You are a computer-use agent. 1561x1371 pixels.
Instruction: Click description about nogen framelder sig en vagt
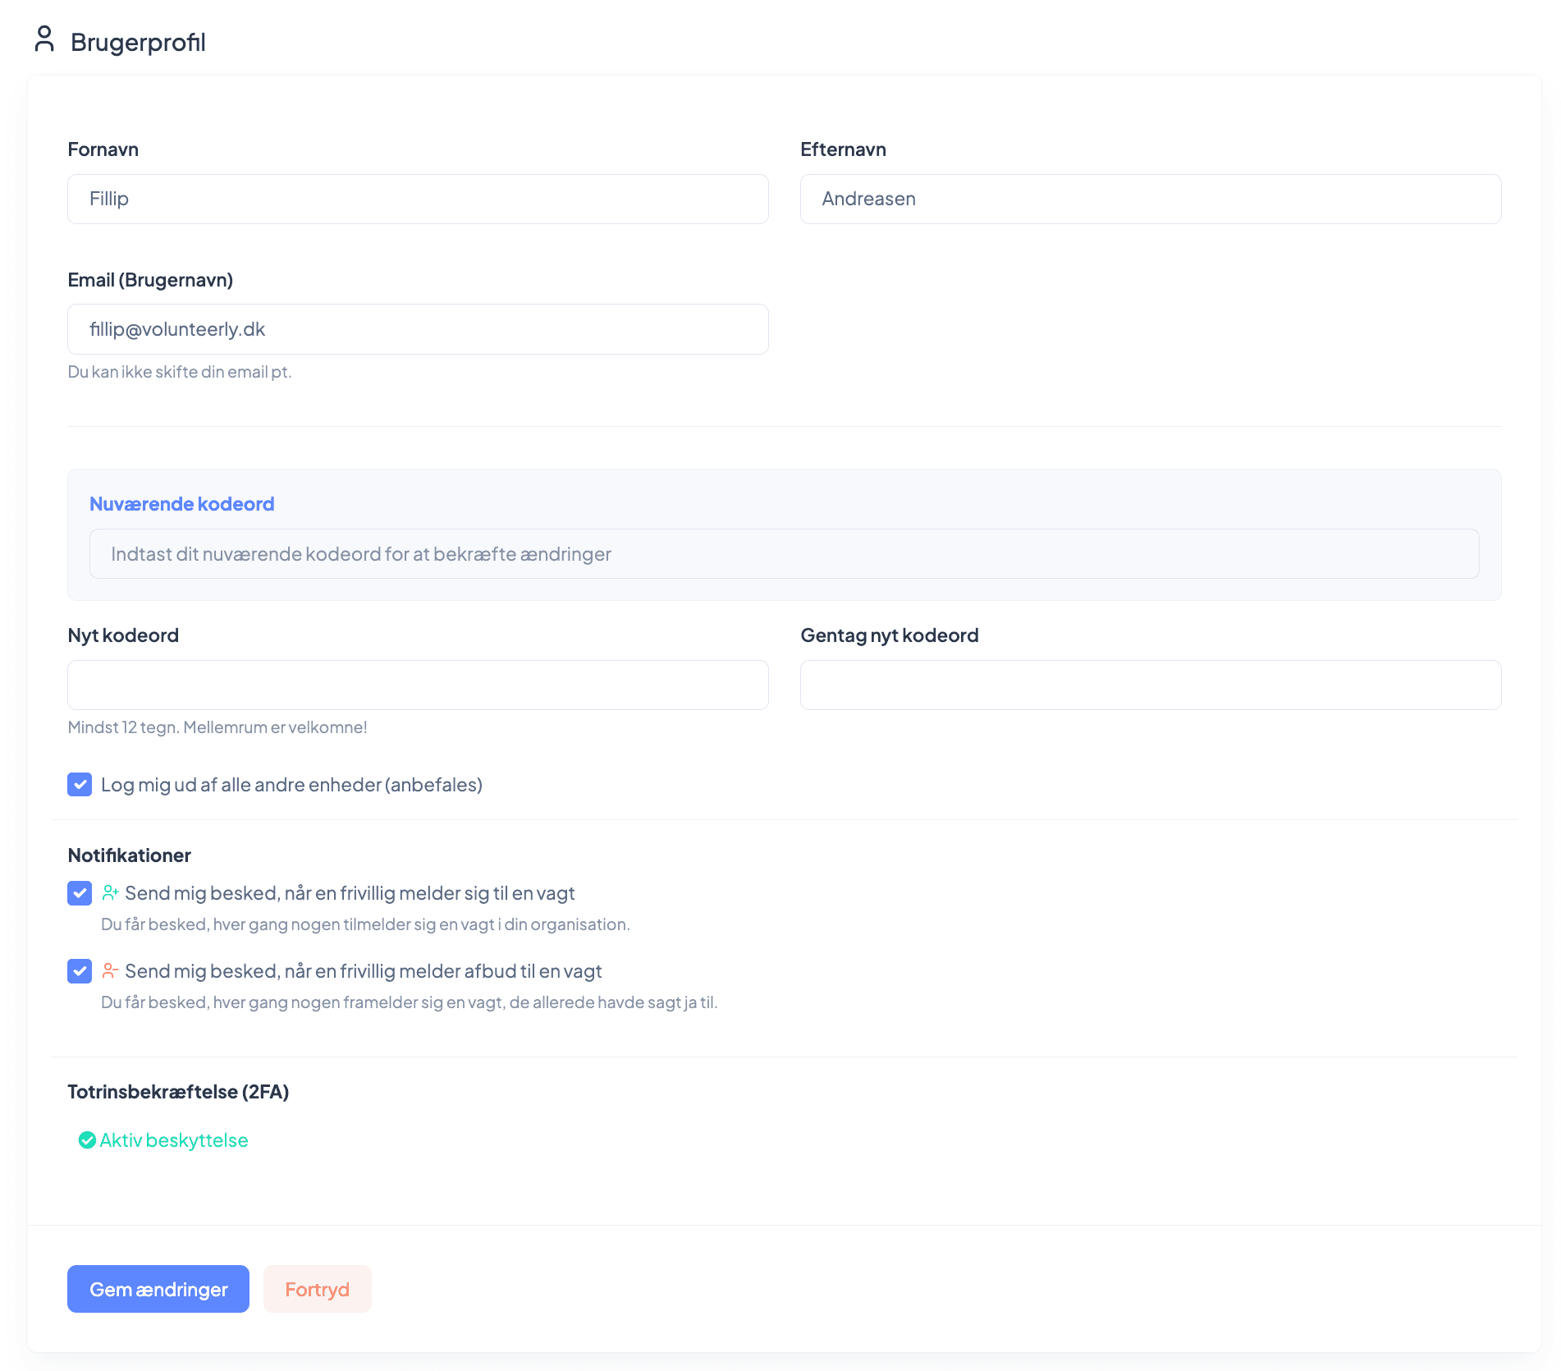pyautogui.click(x=410, y=1002)
